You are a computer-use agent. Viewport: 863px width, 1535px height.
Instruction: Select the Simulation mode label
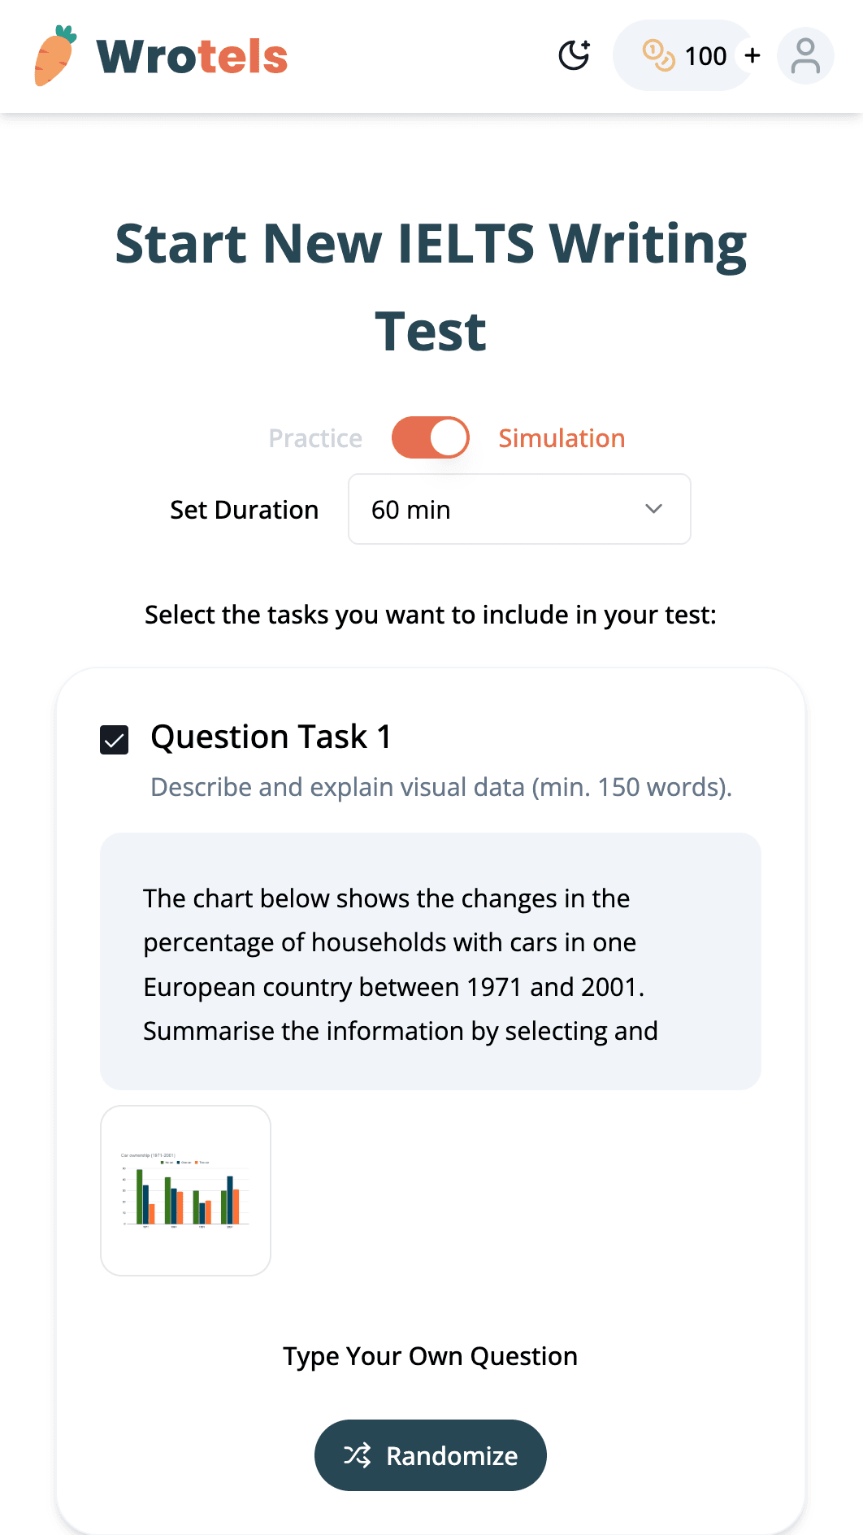562,437
